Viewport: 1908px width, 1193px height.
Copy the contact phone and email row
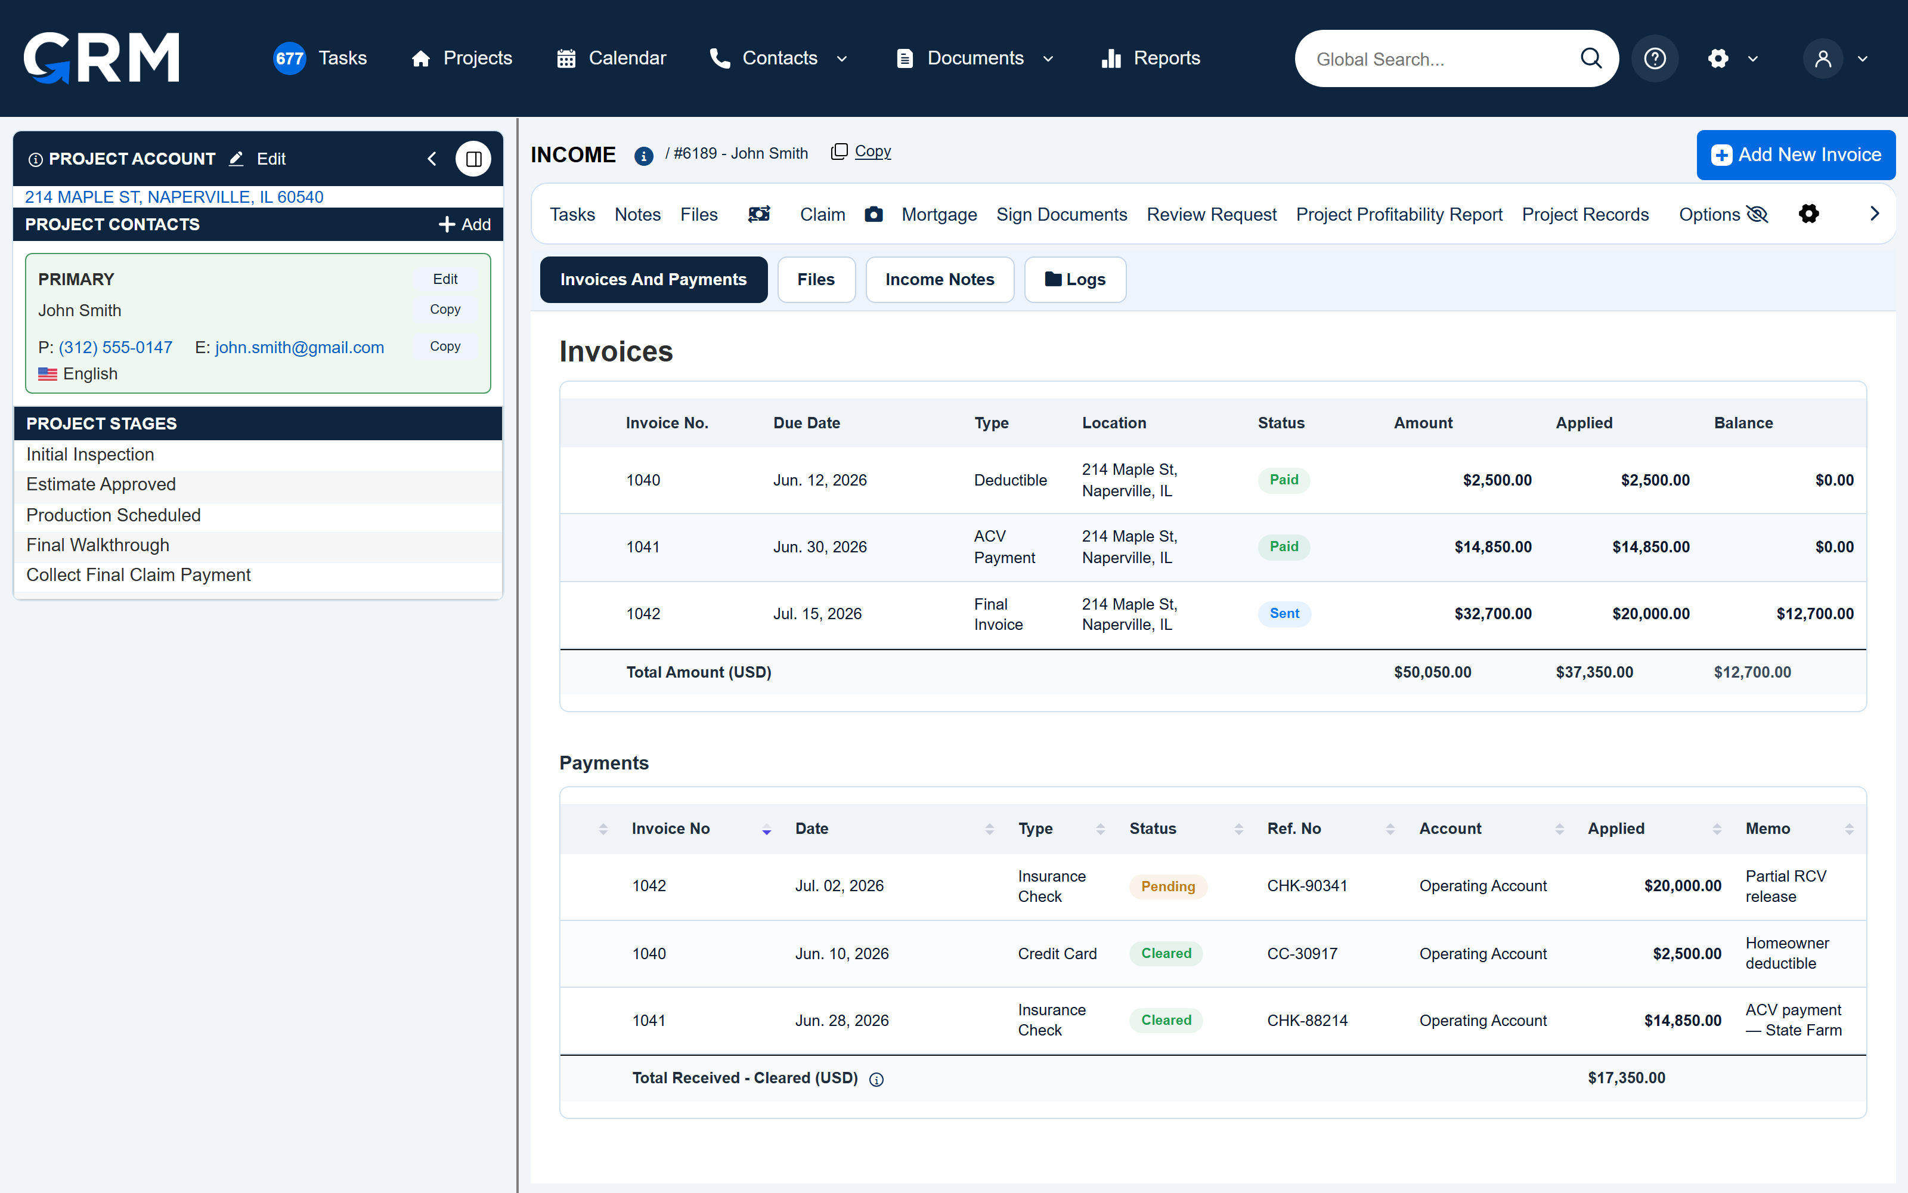[x=445, y=347]
